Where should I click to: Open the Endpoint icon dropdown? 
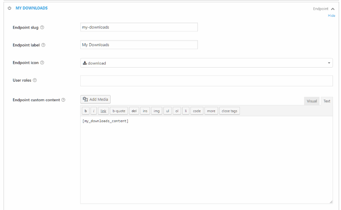click(206, 63)
